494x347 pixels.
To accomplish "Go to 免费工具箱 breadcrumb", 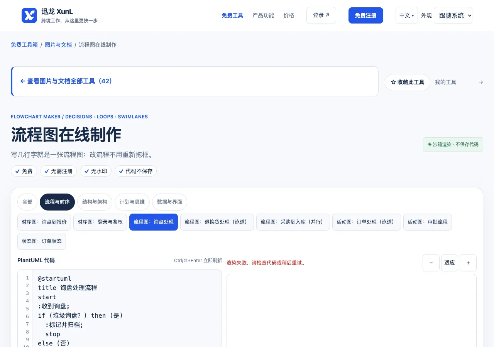I will [24, 45].
